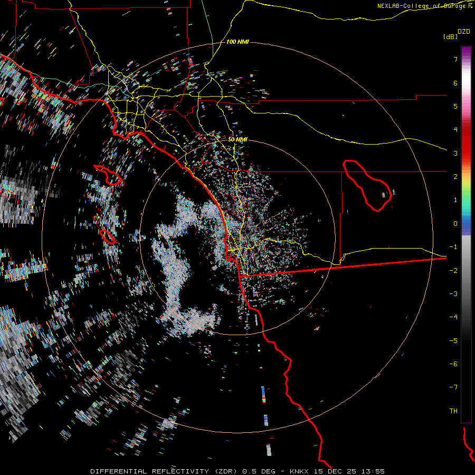
Task: Click the -2 dB tick label on the scale
Action: click(453, 271)
